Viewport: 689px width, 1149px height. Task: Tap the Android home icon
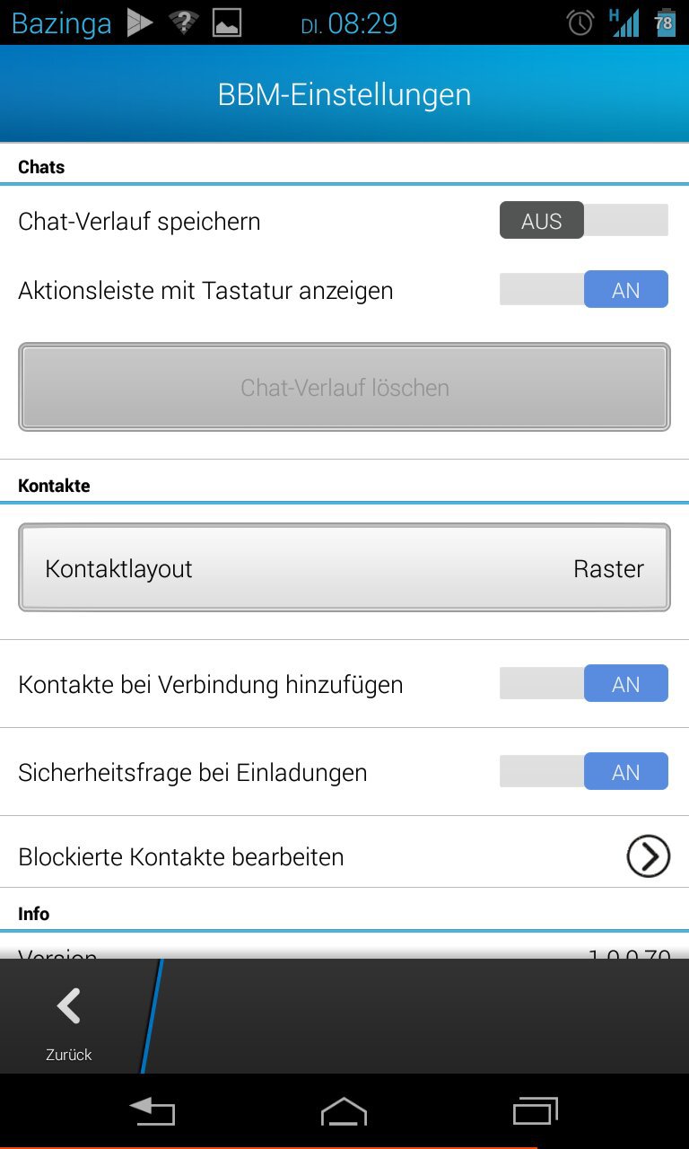[x=344, y=1112]
